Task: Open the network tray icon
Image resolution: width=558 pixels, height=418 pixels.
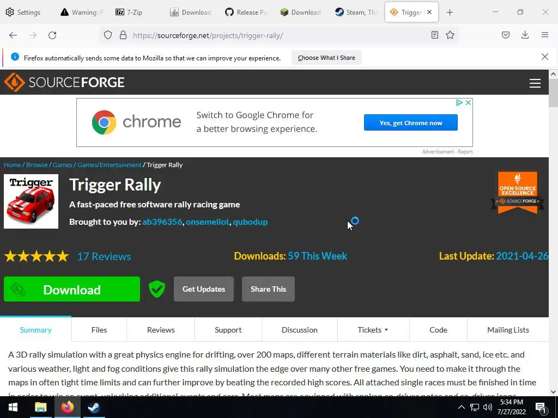Action: tap(475, 407)
